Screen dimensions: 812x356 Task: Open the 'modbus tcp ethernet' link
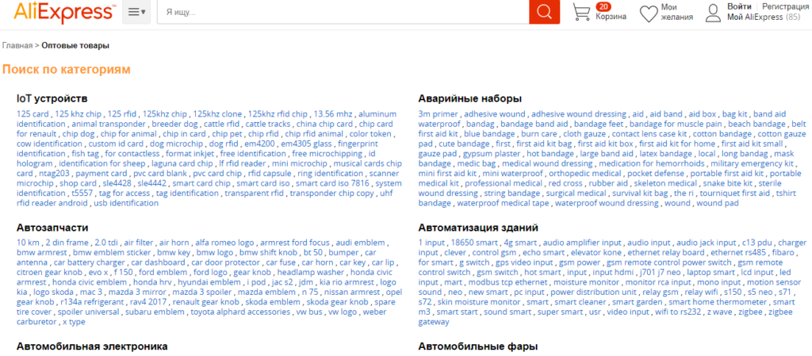(507, 282)
